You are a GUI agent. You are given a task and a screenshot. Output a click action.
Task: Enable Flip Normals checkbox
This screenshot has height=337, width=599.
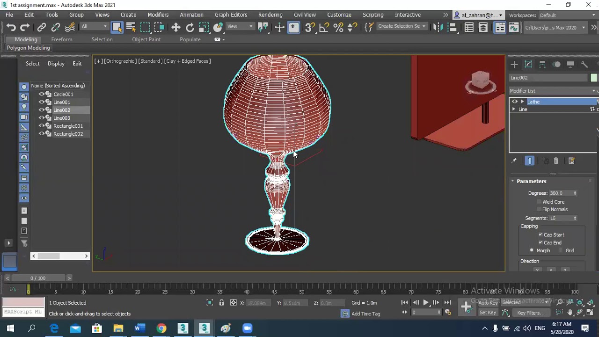point(540,209)
